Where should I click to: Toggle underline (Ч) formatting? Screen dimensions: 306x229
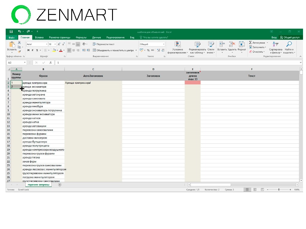pos(37,50)
